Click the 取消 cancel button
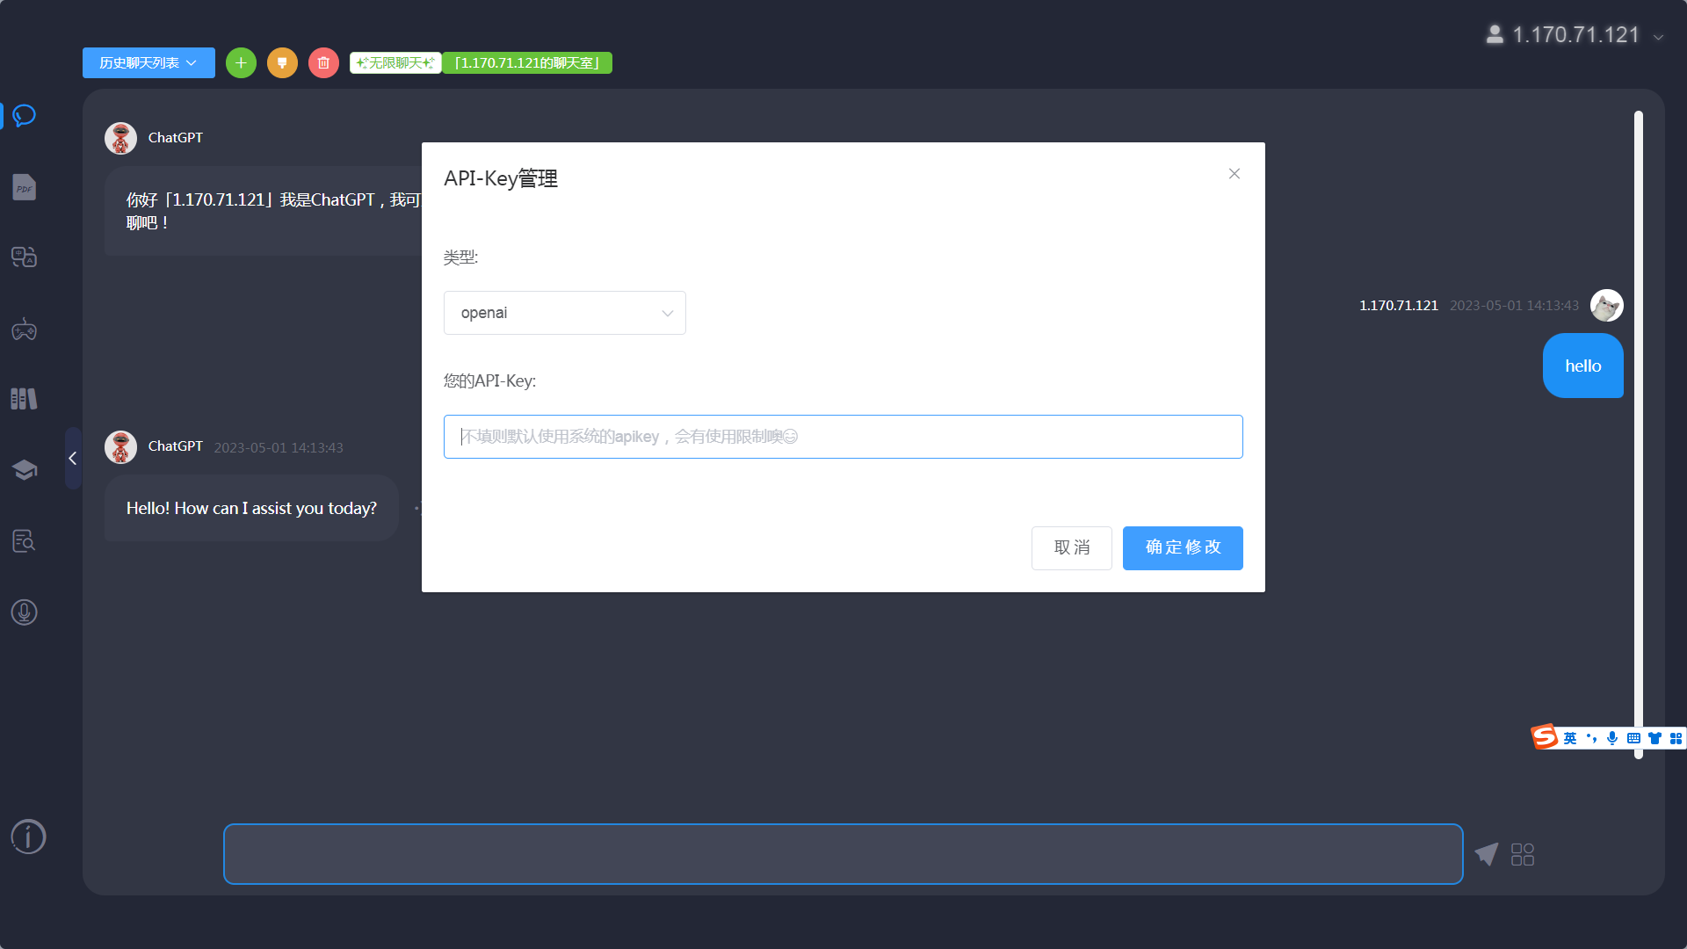Image resolution: width=1687 pixels, height=949 pixels. click(x=1071, y=548)
